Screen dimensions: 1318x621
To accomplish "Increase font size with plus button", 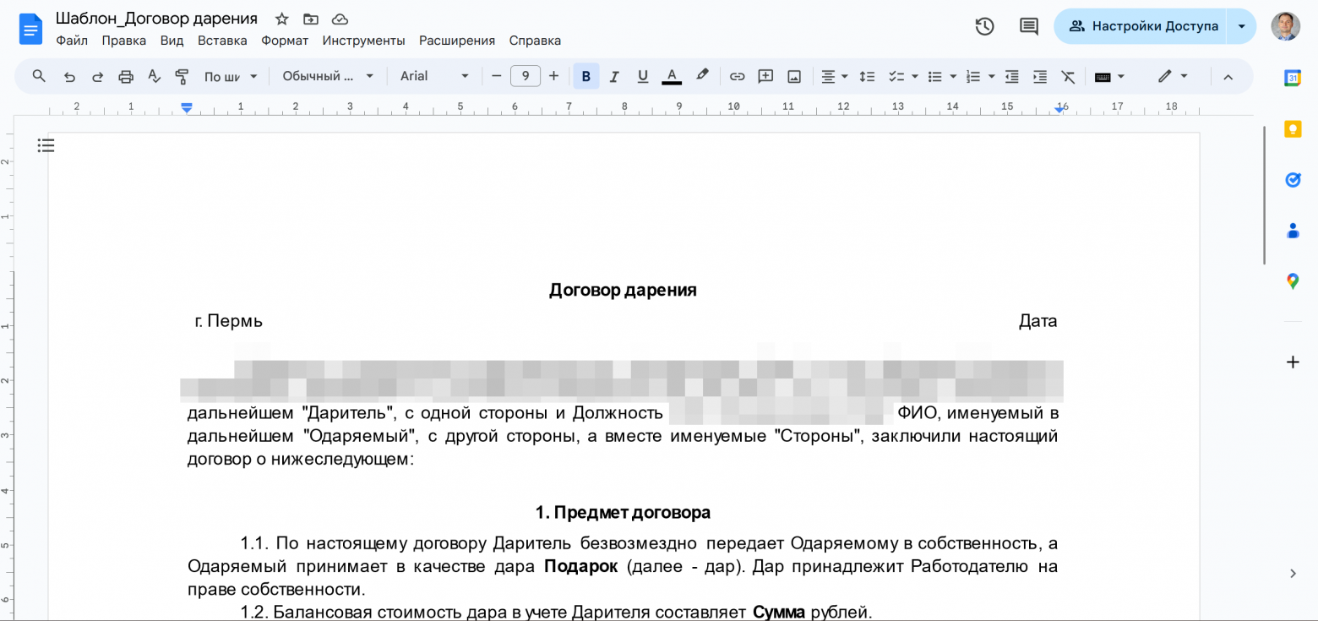I will (x=553, y=76).
